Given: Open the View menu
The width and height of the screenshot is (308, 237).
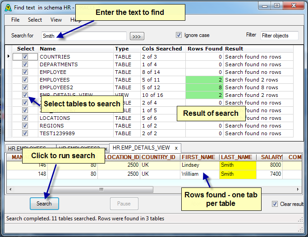Looking at the screenshot, I should [x=56, y=20].
